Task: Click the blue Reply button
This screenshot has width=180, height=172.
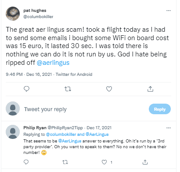Action: click(160, 109)
